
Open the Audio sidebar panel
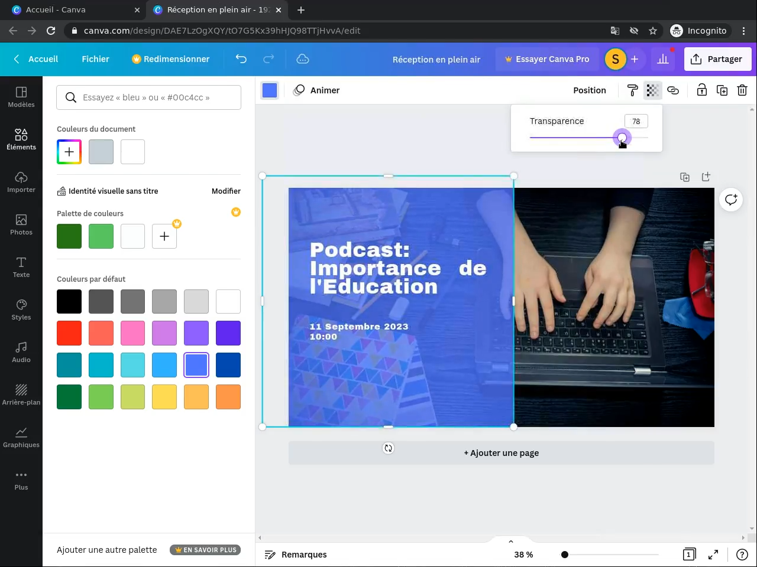[x=21, y=352]
